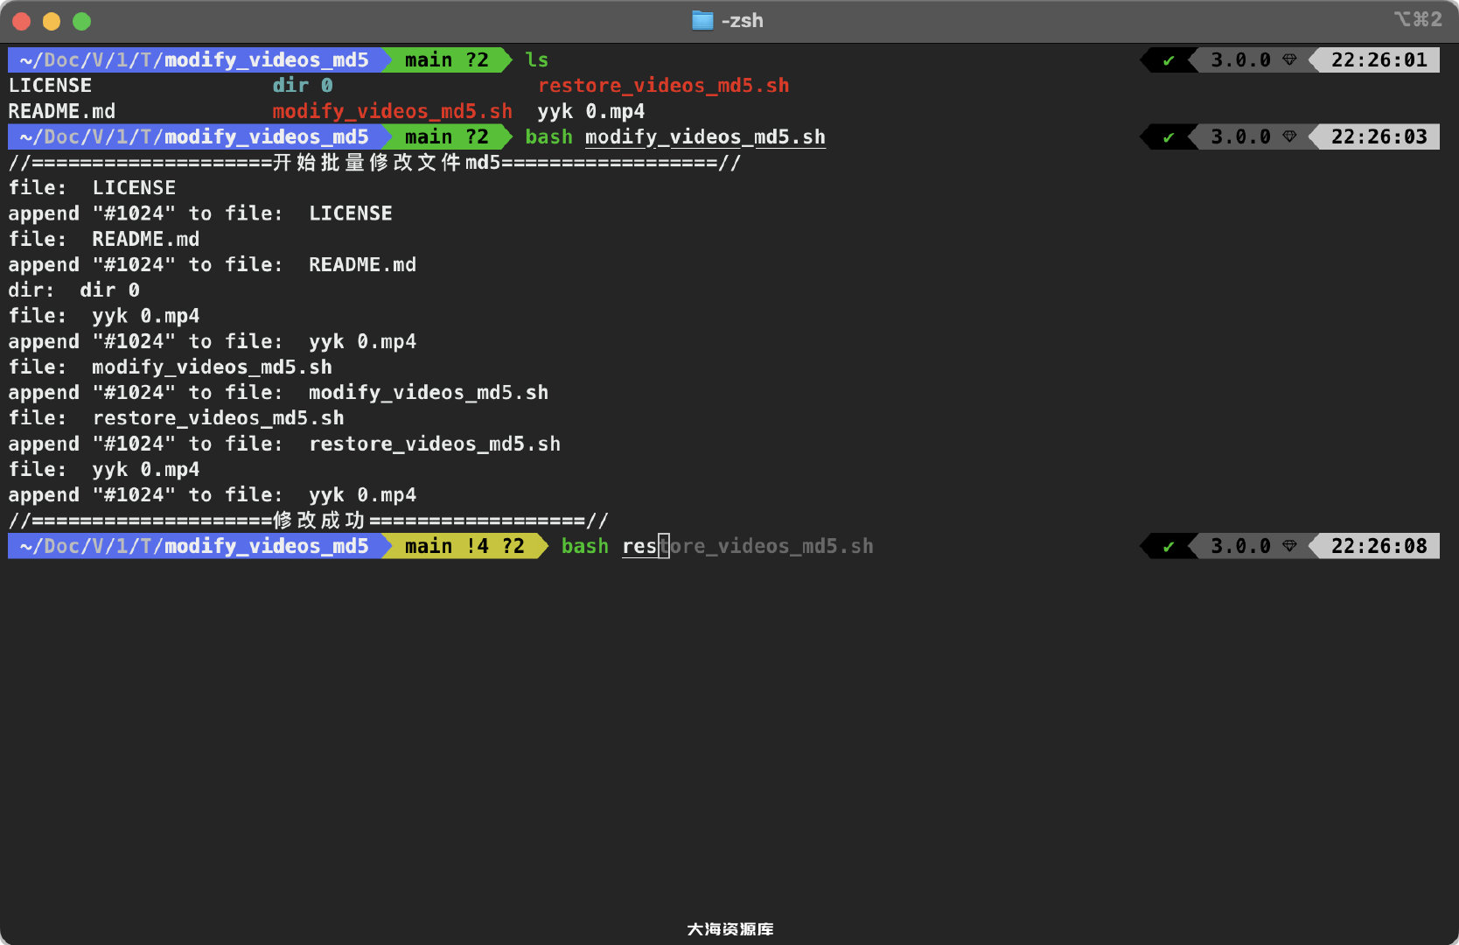Image resolution: width=1459 pixels, height=945 pixels.
Task: Click the green checkmark status at 22:26:01
Action: 1168,60
